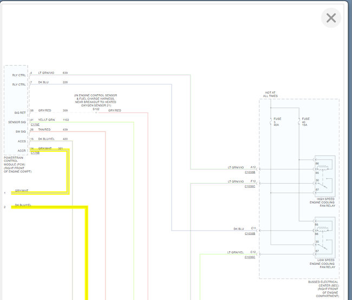Close the wiring diagram viewer
This screenshot has height=300, width=352.
tap(331, 18)
